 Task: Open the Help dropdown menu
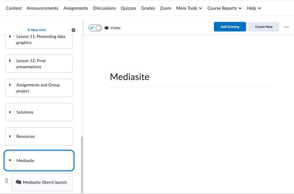pyautogui.click(x=254, y=8)
